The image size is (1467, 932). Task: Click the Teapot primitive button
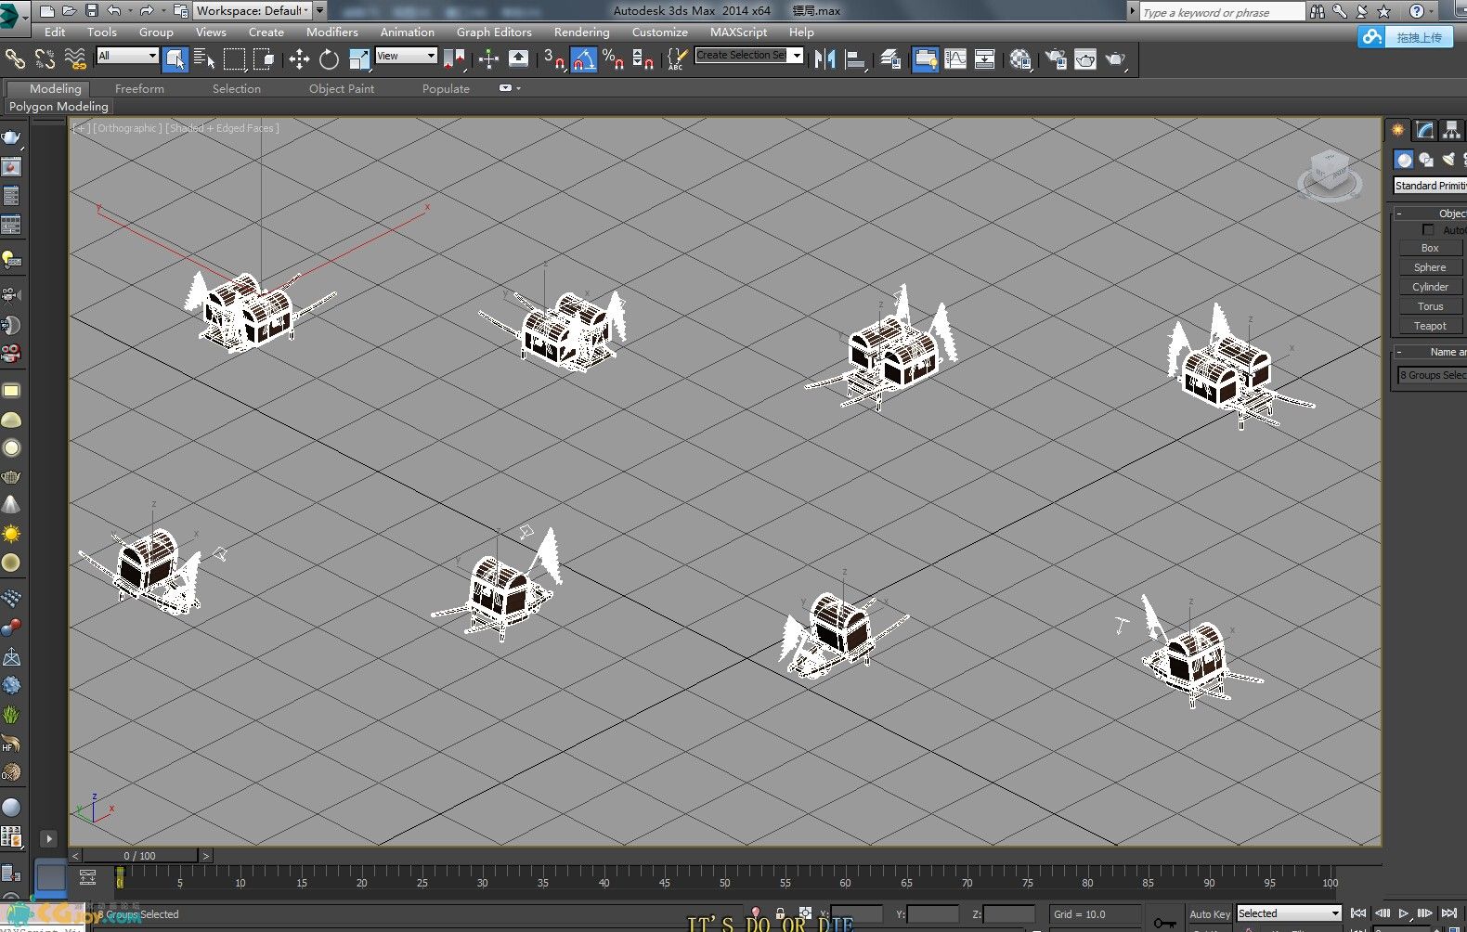[1430, 326]
